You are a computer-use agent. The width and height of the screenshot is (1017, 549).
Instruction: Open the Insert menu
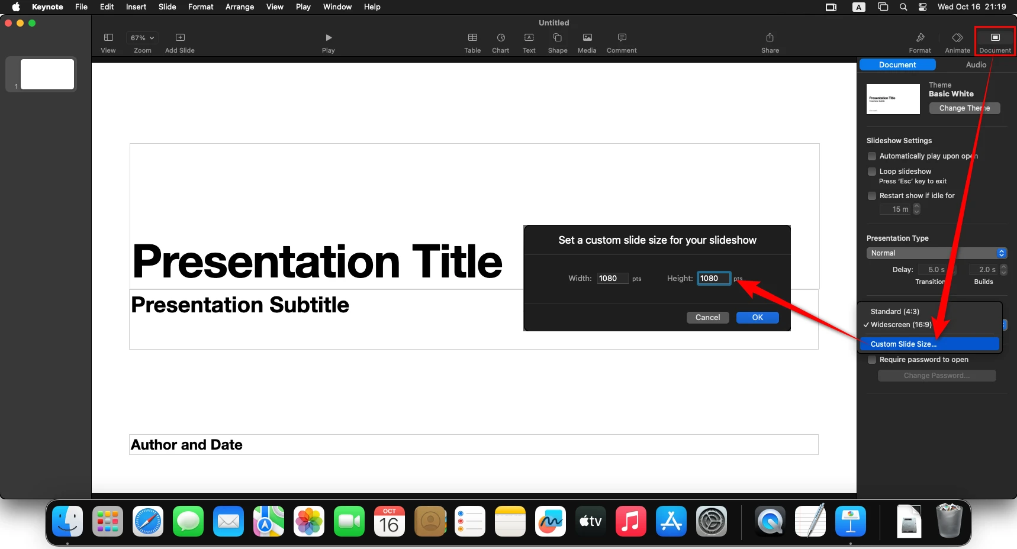136,7
